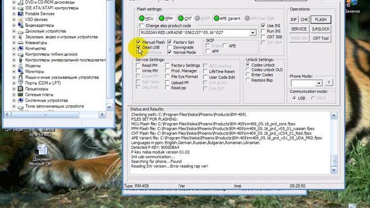This screenshot has width=370, height=208.
Task: Click the DVD and CD-ROM drives device icon
Action: (x=21, y=2)
